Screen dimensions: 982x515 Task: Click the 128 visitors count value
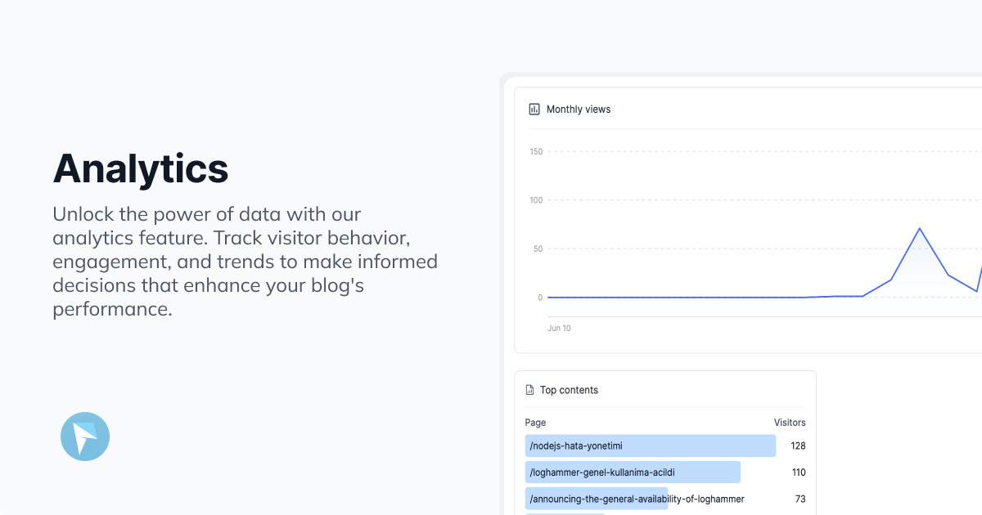[x=798, y=446]
